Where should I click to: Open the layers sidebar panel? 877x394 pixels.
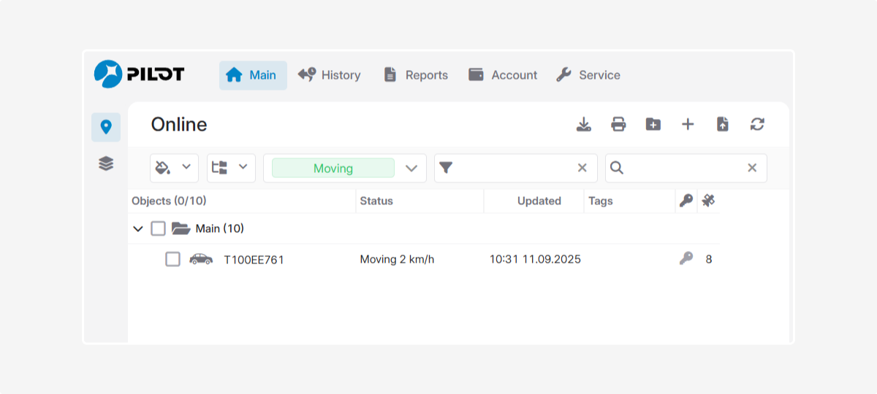tap(106, 164)
